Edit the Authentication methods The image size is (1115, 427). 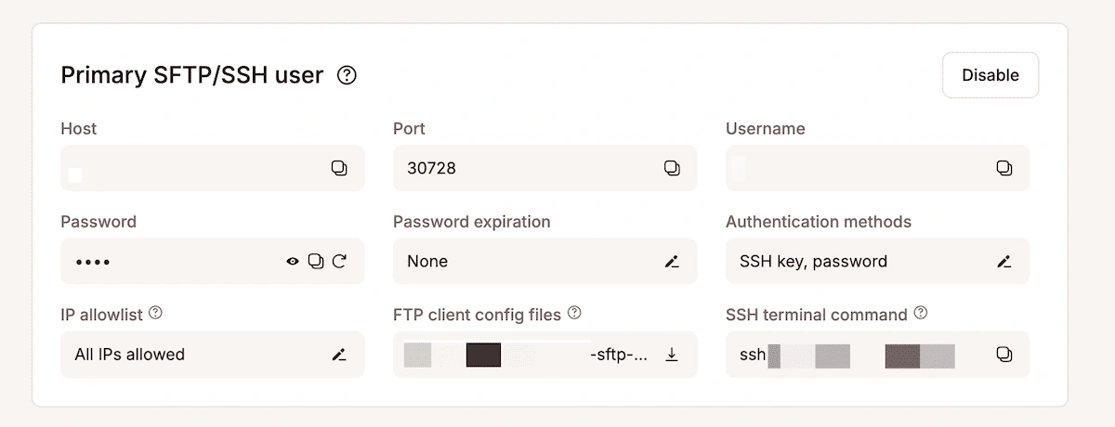1003,262
